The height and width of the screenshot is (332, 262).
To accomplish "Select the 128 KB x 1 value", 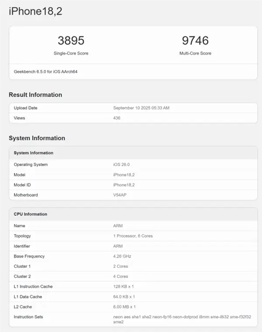I will pos(124,287).
